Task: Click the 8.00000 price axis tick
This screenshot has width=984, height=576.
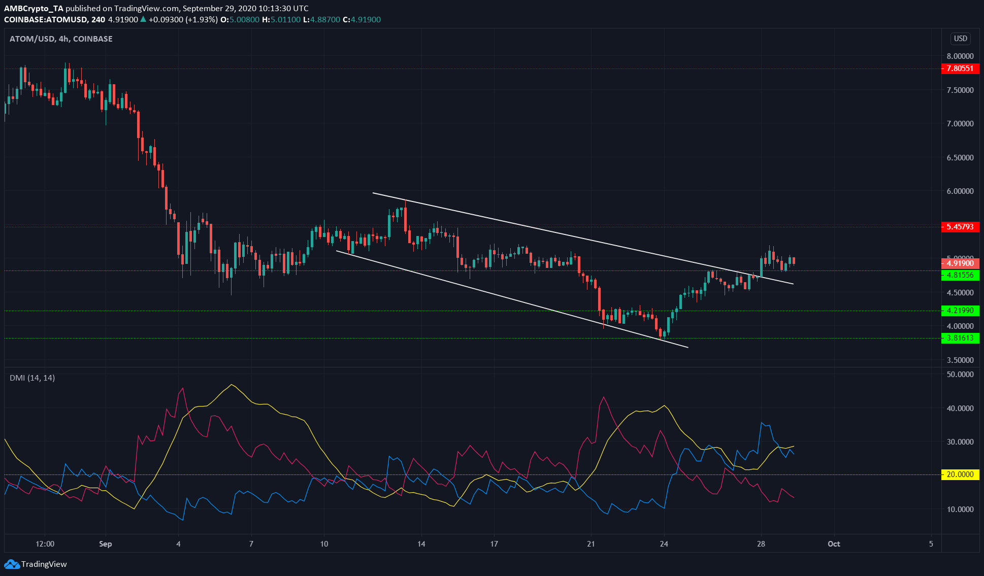Action: point(960,56)
